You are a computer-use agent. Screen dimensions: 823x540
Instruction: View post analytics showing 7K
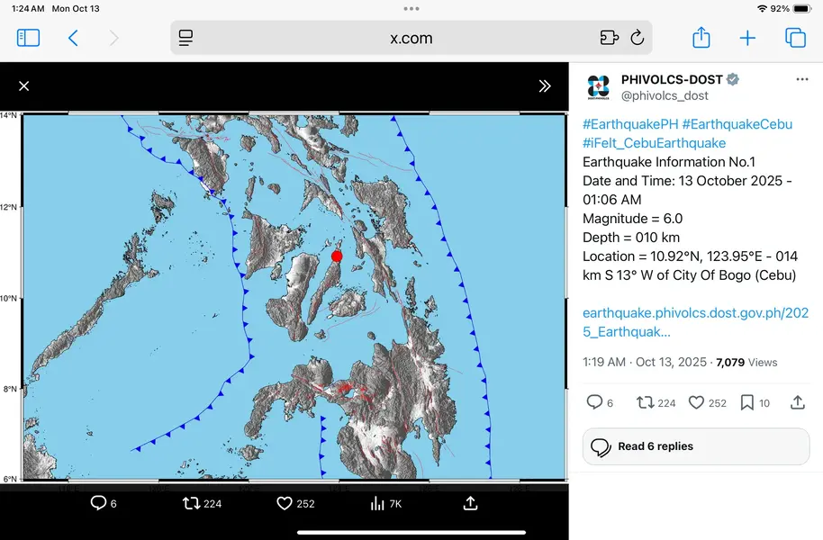(385, 503)
